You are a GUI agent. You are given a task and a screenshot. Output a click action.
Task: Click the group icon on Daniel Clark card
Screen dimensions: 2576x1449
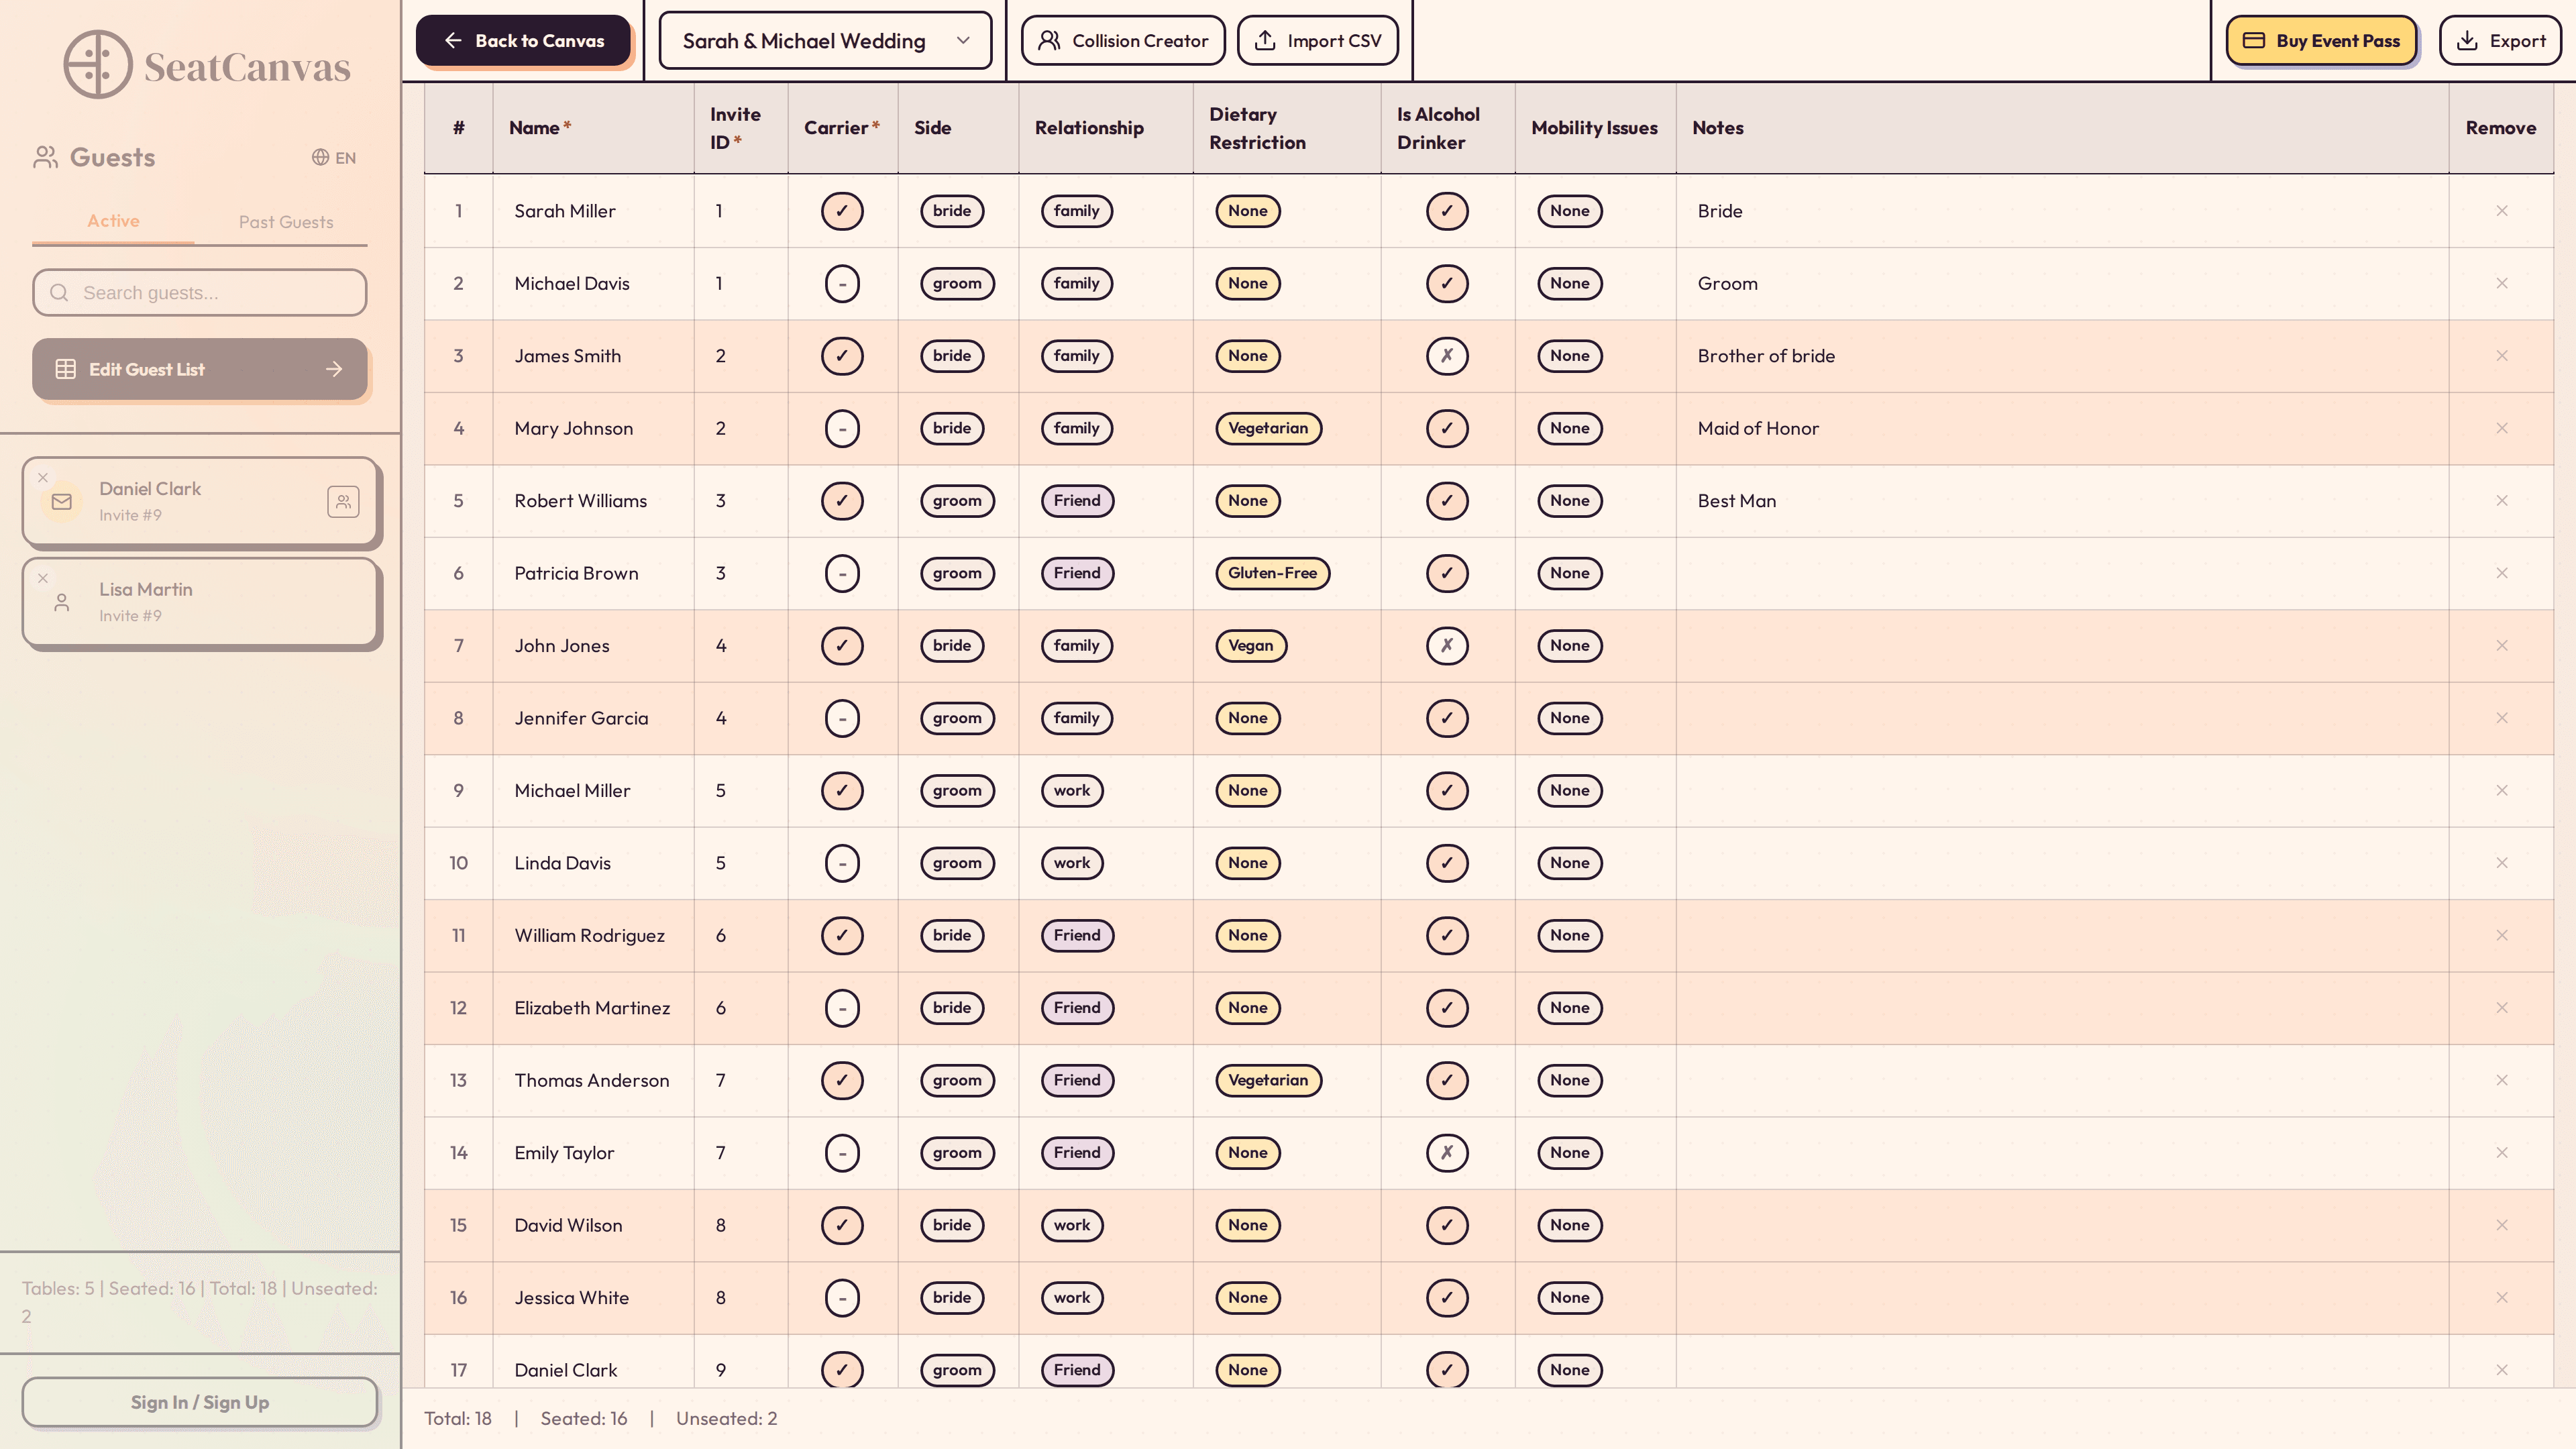(x=343, y=501)
